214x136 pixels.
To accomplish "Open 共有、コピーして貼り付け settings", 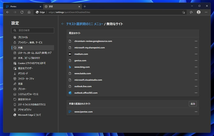I will pos(33,58).
